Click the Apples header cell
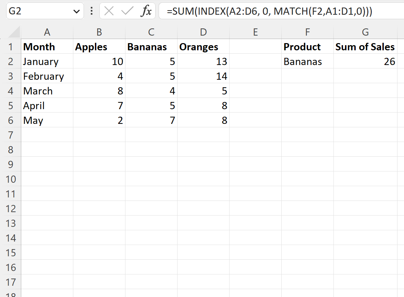The image size is (404, 297). [x=99, y=47]
